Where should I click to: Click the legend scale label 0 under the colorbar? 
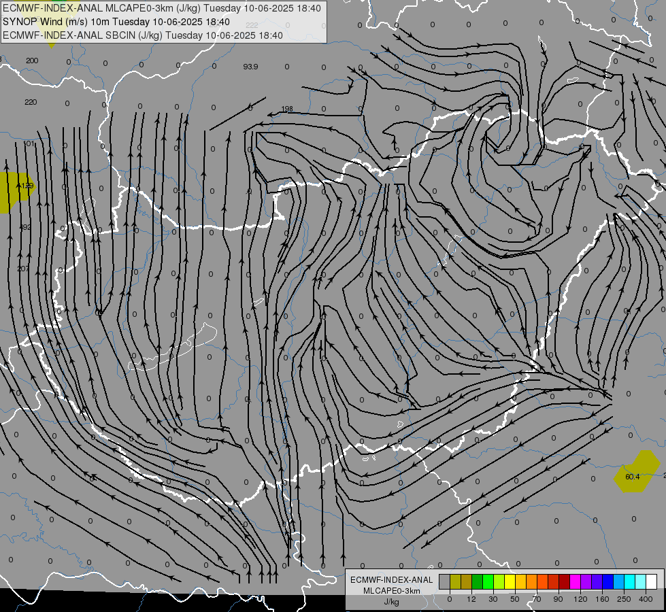tap(450, 599)
